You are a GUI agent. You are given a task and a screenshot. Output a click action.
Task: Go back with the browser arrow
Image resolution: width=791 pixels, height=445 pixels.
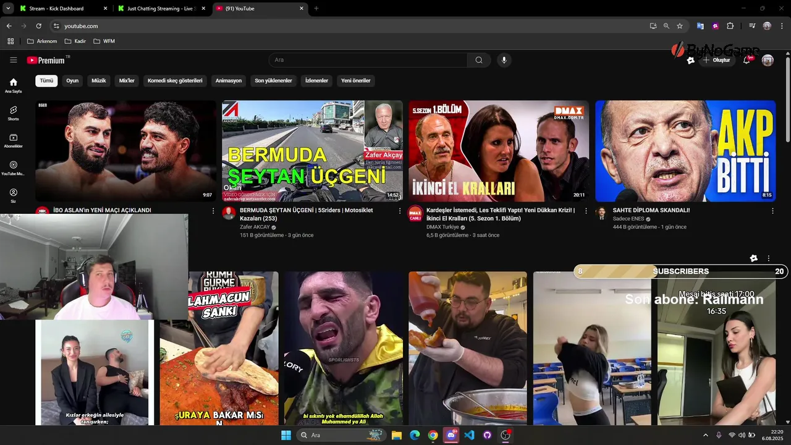click(x=9, y=26)
